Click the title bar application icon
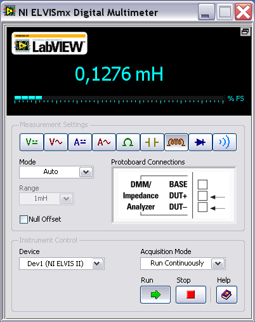Screen dimensions: 255x322 tap(10, 11)
